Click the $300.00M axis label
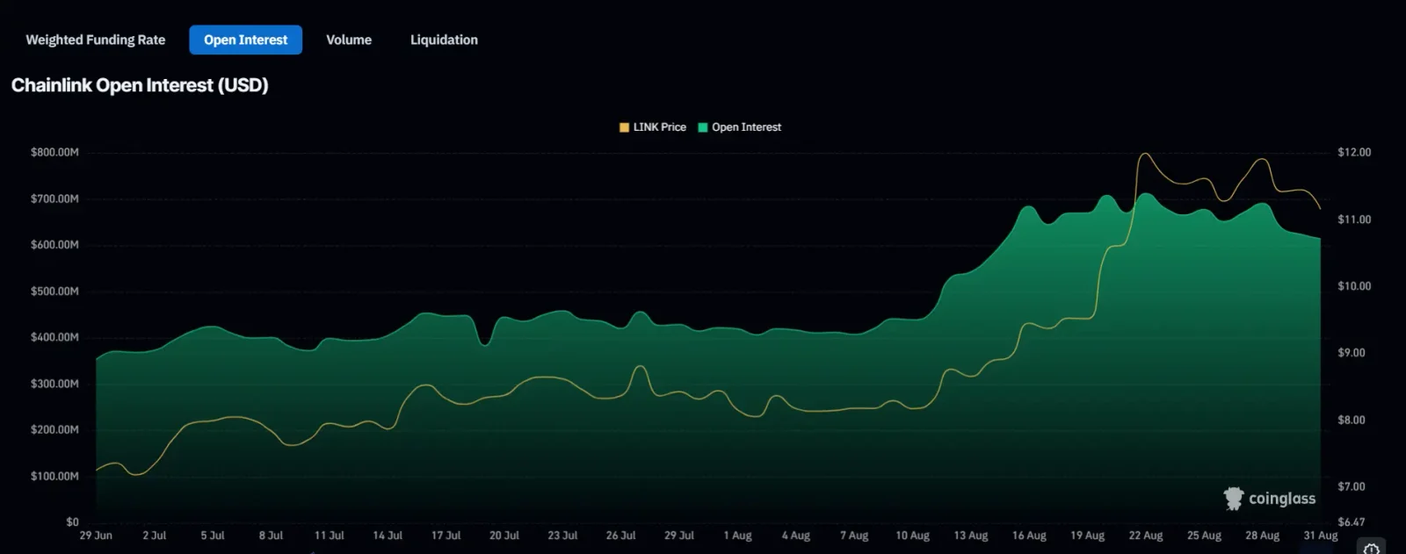The height and width of the screenshot is (554, 1406). (x=54, y=384)
